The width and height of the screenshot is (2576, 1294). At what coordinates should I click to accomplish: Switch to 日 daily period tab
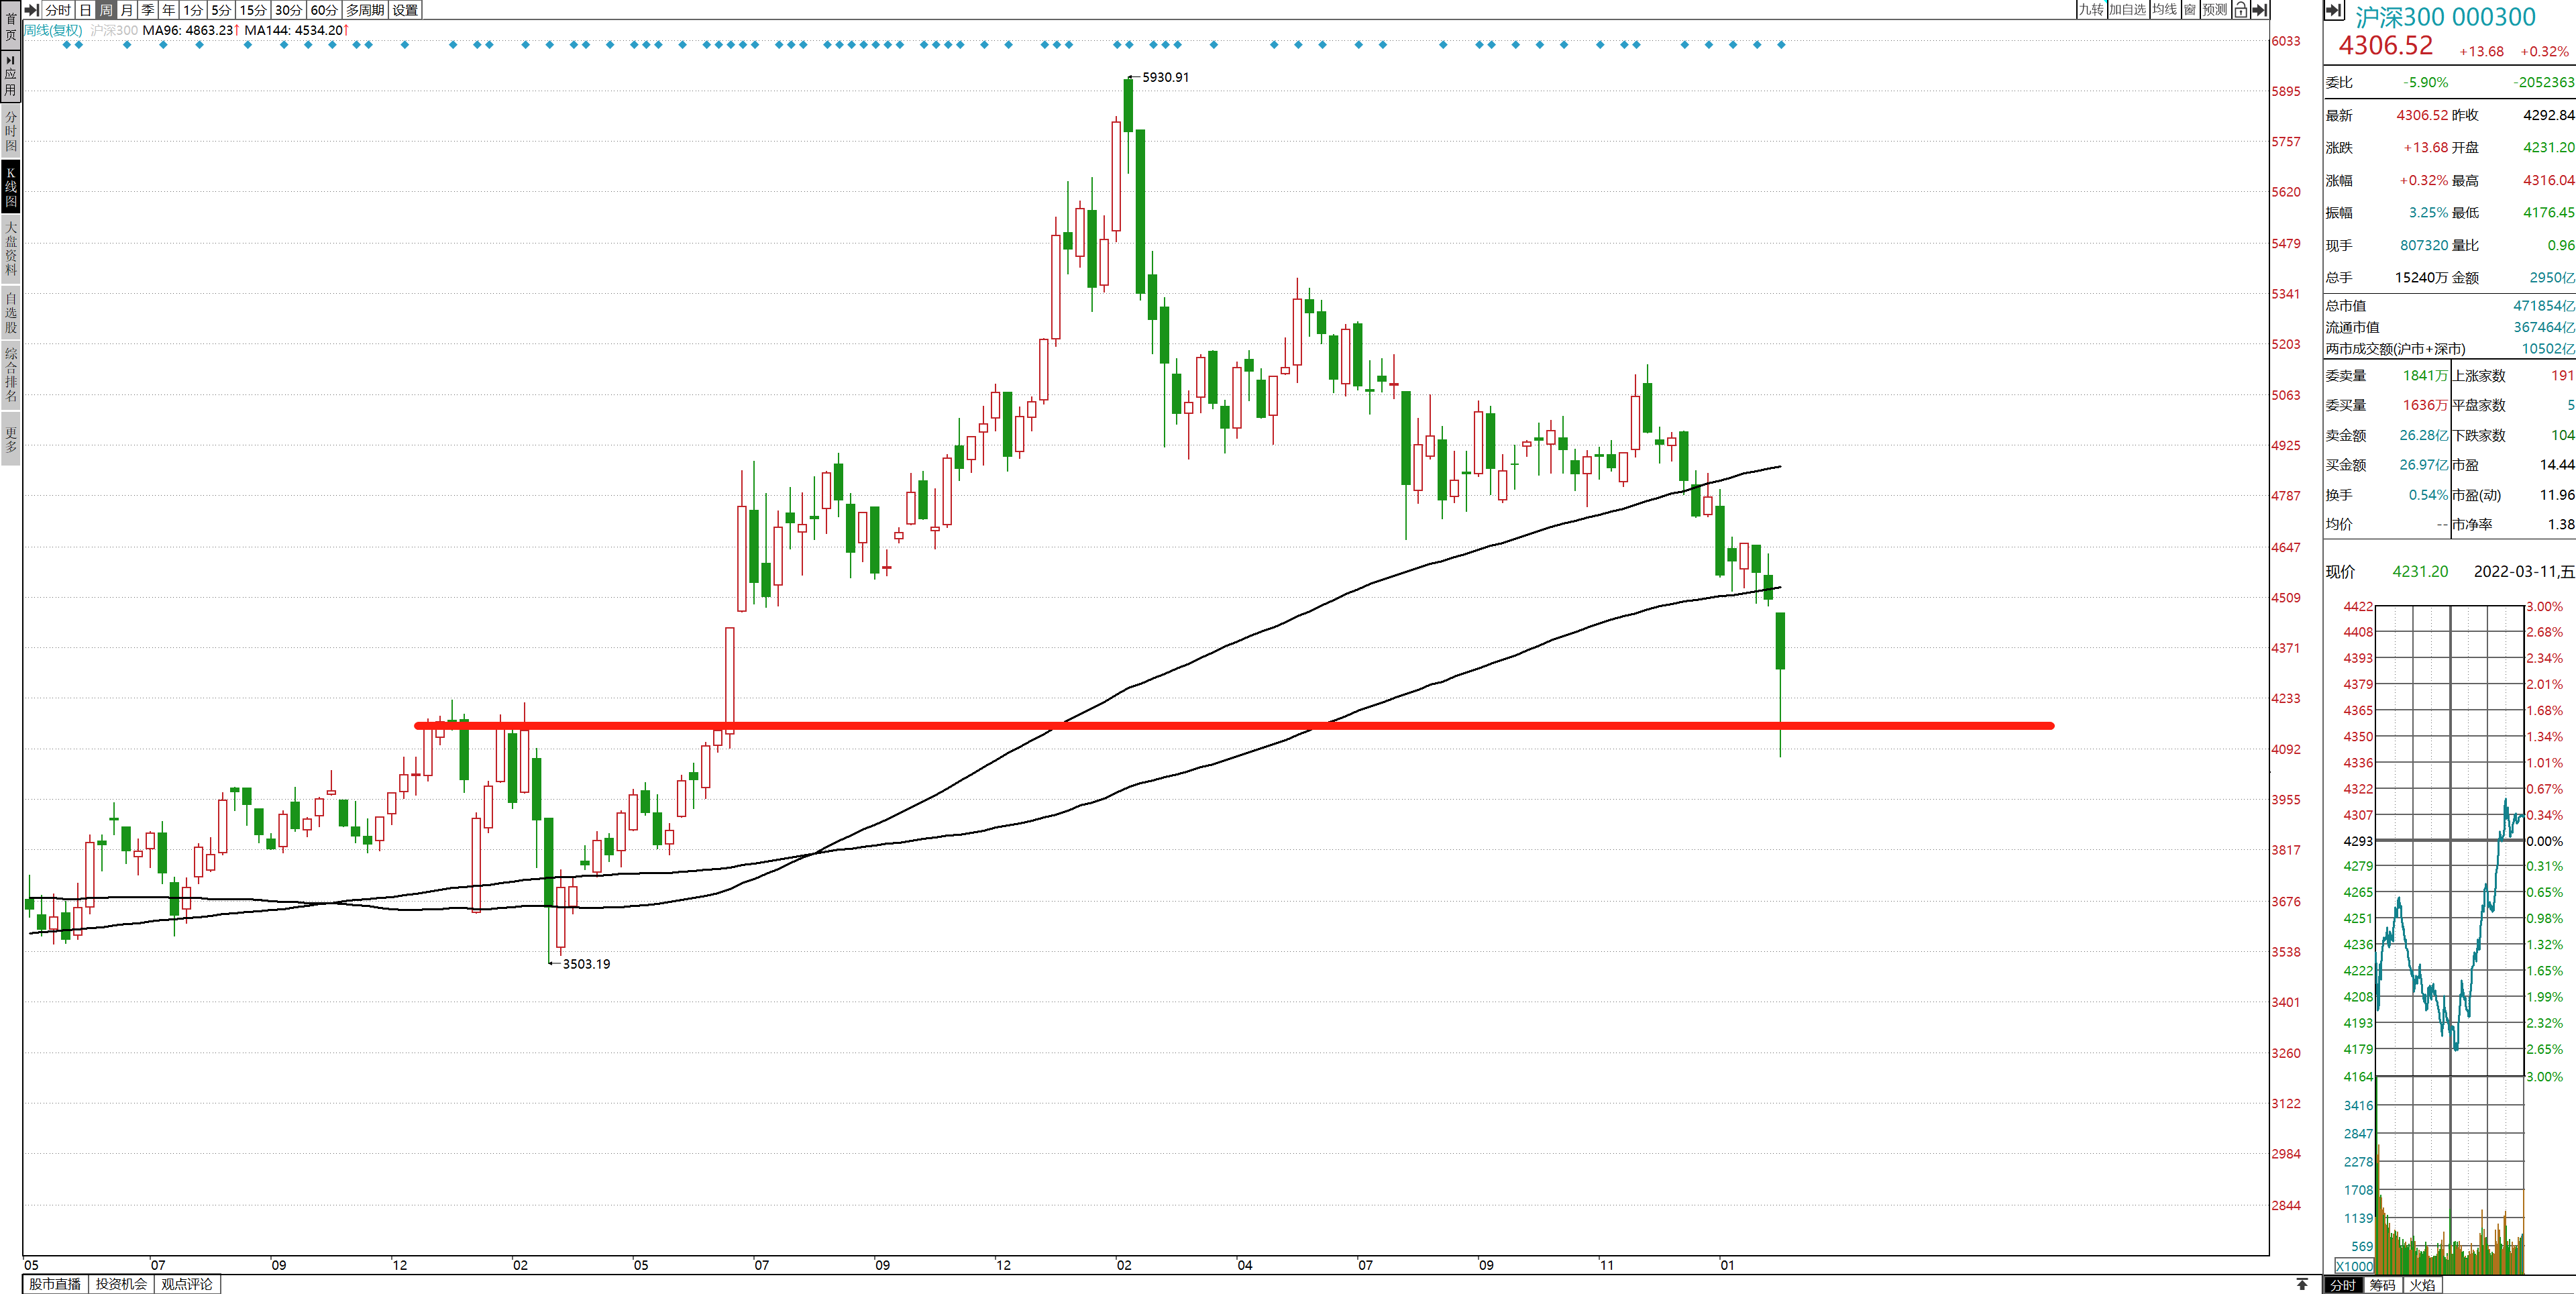tap(85, 10)
